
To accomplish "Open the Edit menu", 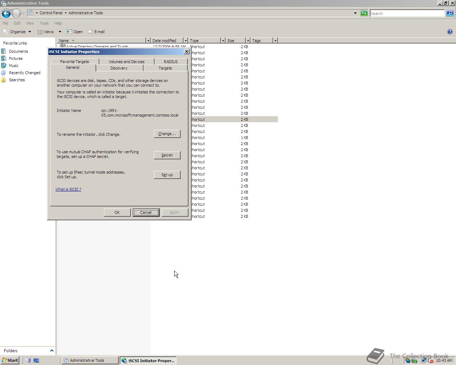I will point(17,23).
